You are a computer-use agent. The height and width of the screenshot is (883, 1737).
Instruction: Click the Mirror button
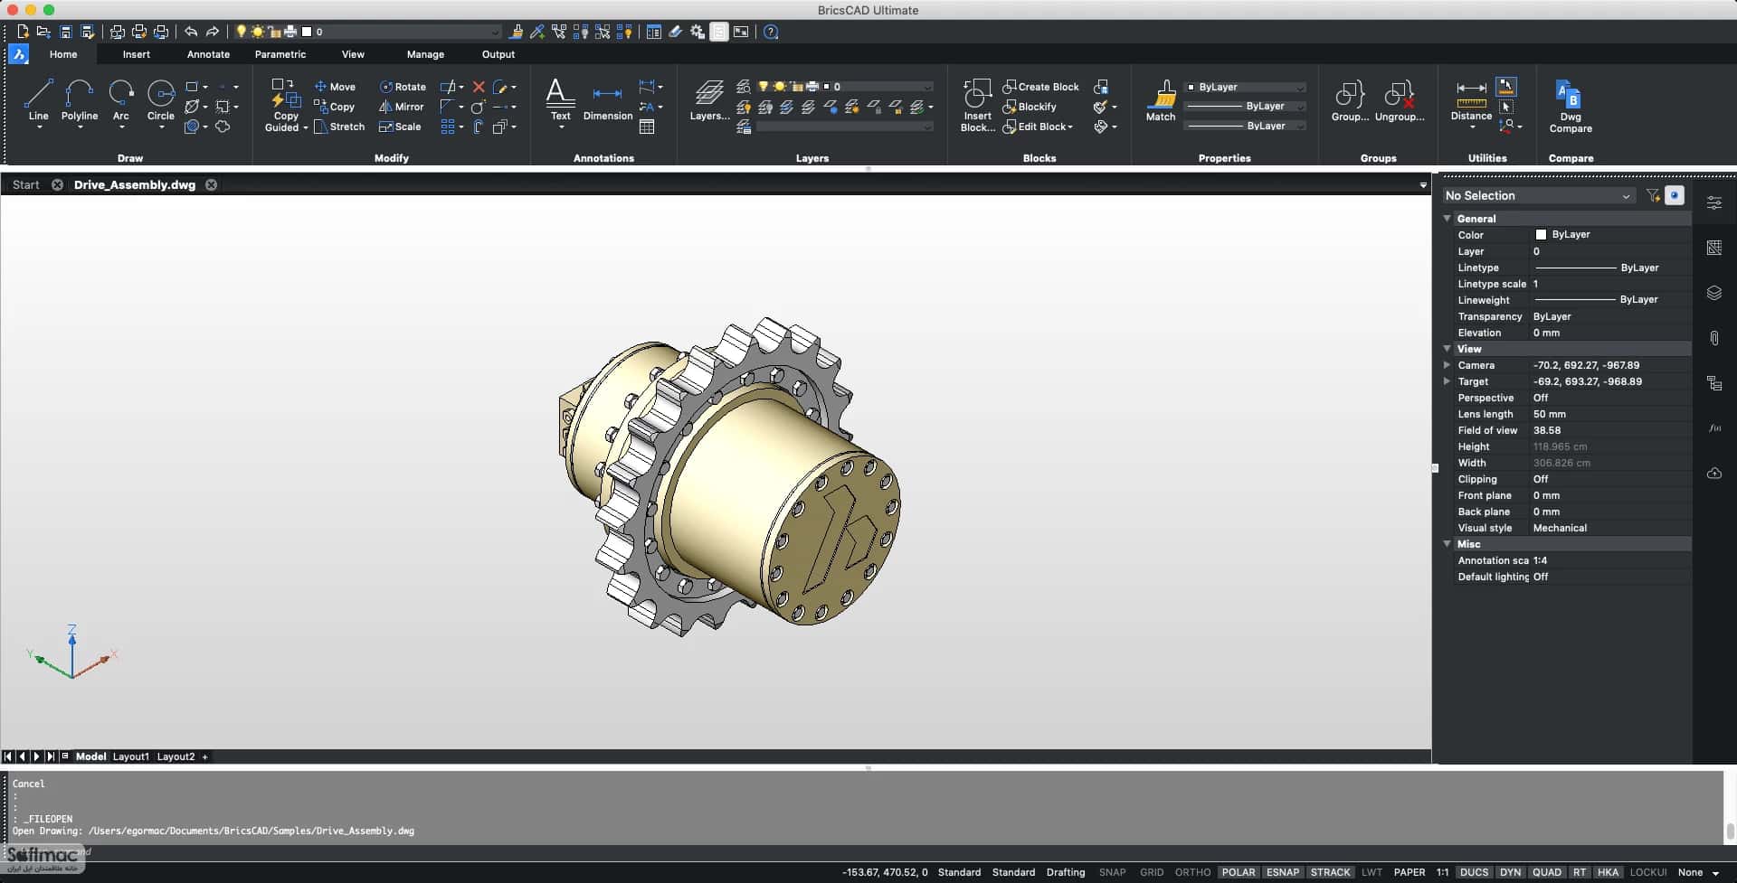point(401,107)
